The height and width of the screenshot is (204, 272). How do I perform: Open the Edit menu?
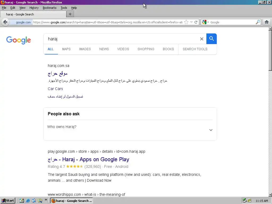click(x=13, y=8)
